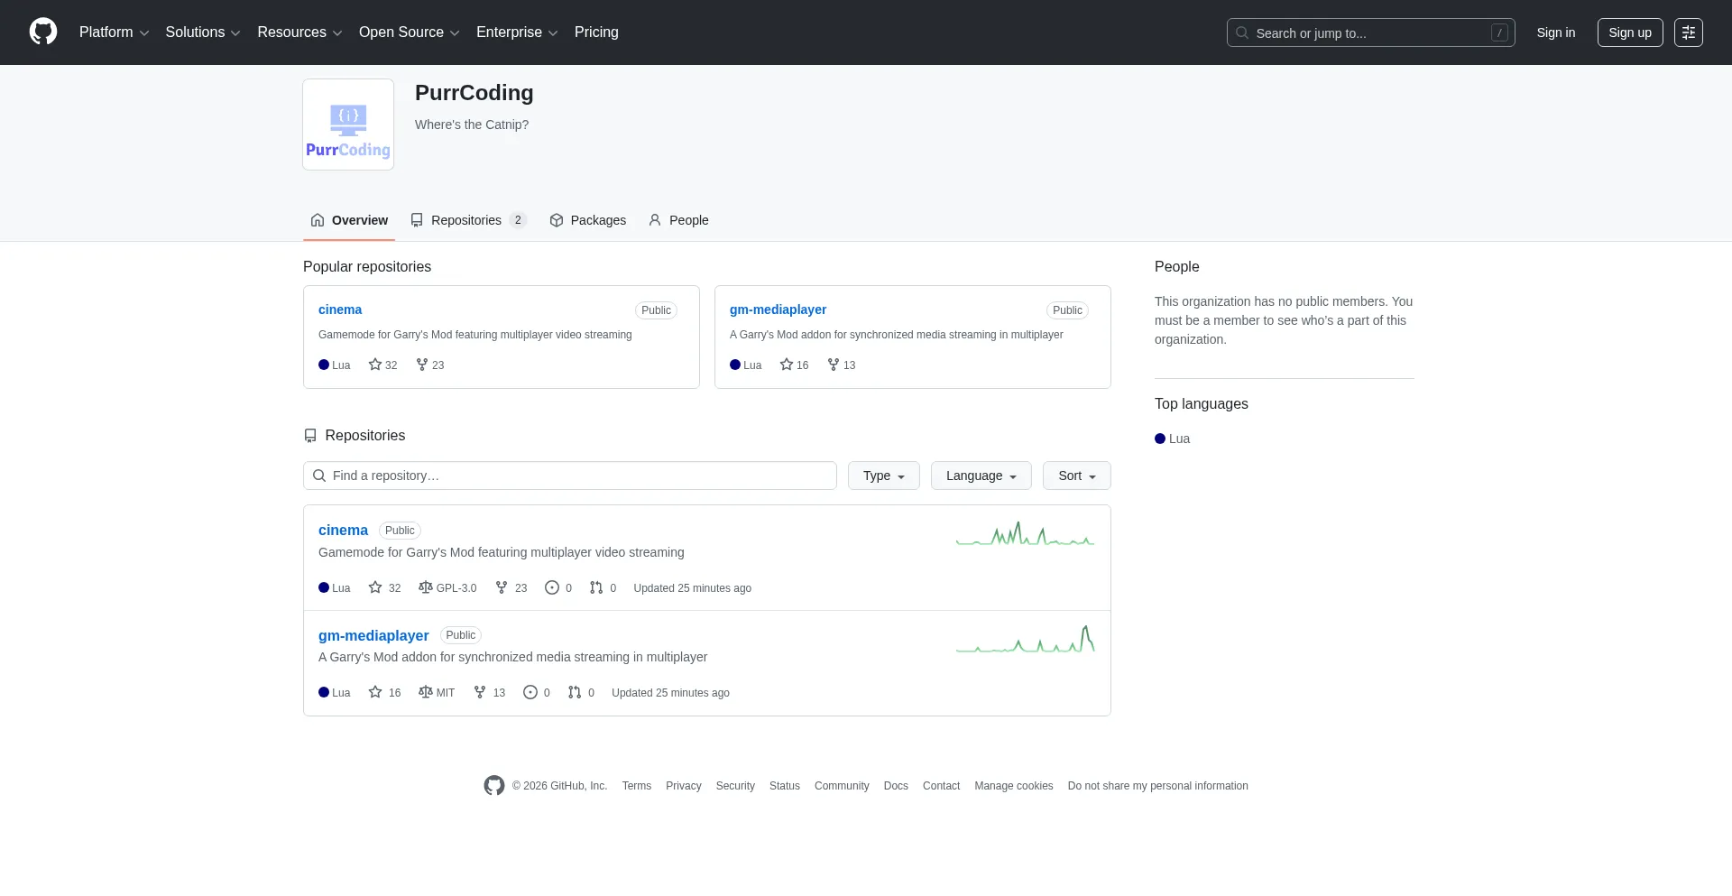The image size is (1732, 896).
Task: Open the Sort dropdown
Action: (1077, 476)
